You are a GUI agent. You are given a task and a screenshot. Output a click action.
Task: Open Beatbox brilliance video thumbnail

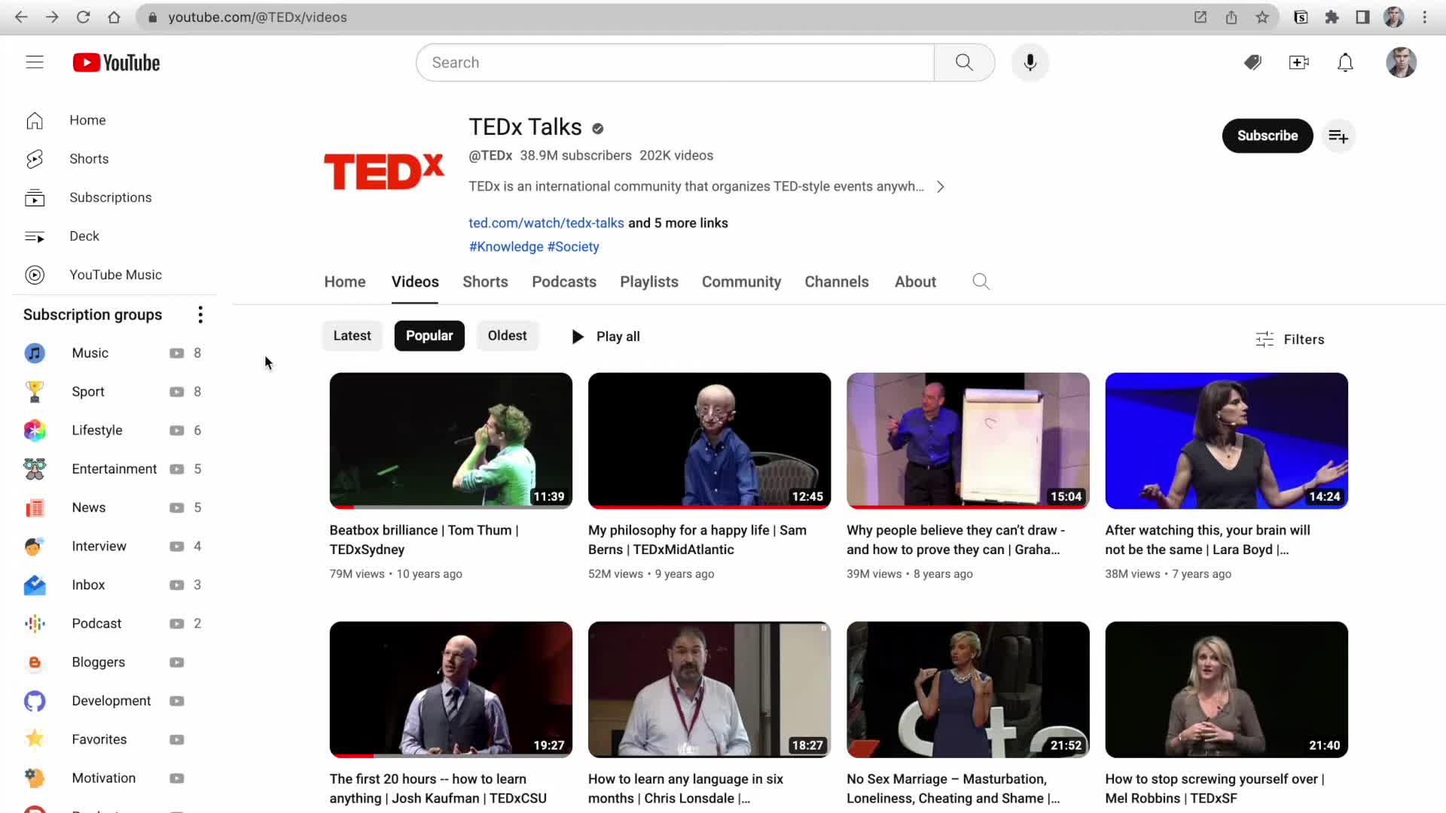point(450,440)
